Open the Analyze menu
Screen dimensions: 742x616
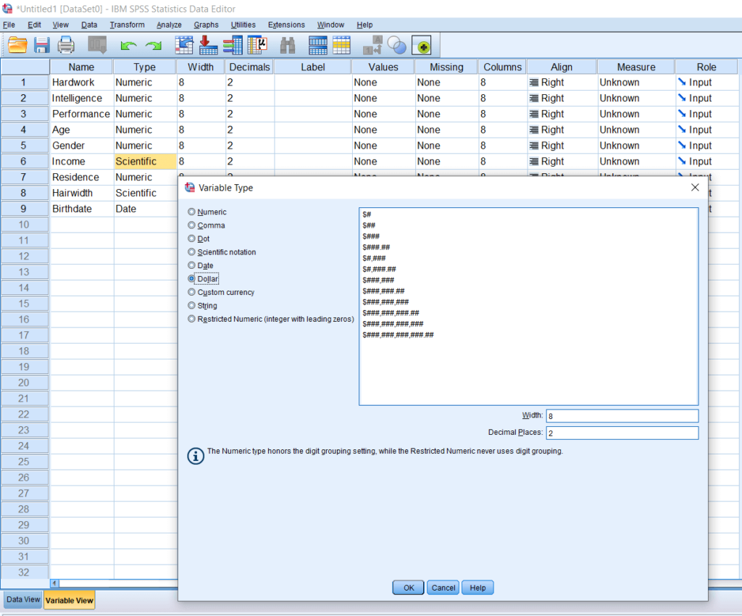[169, 24]
